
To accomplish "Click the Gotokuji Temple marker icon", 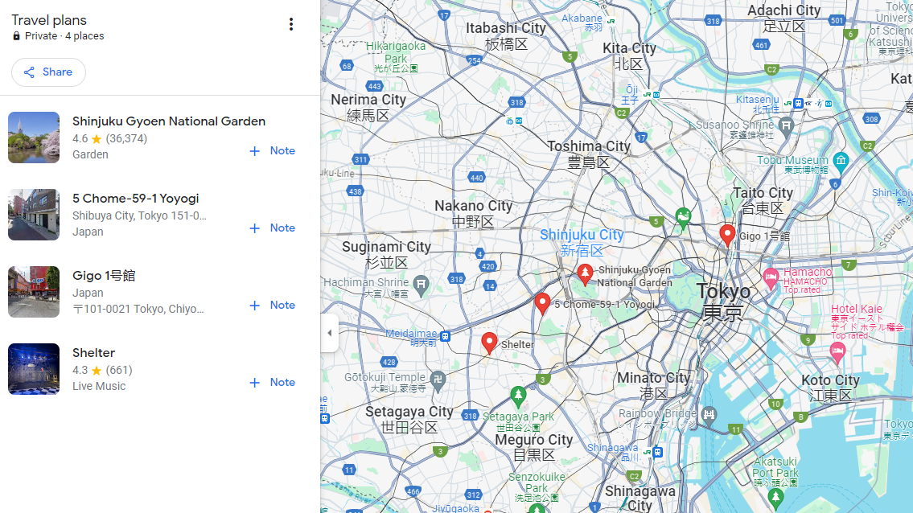I will pyautogui.click(x=438, y=381).
